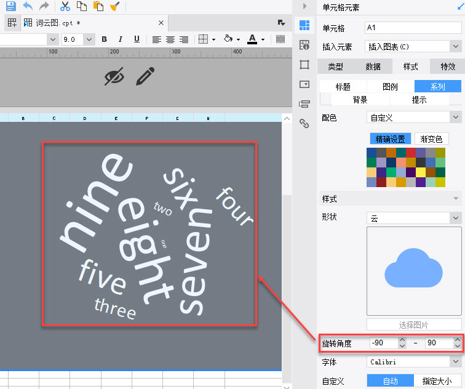Click the 选择图片 button
Image resolution: width=465 pixels, height=389 pixels.
[x=414, y=325]
